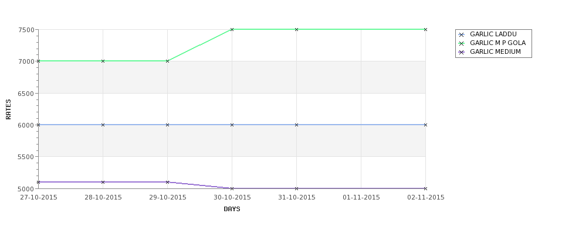
Task: Click the Garlic Medium legend marker icon
Action: click(462, 53)
